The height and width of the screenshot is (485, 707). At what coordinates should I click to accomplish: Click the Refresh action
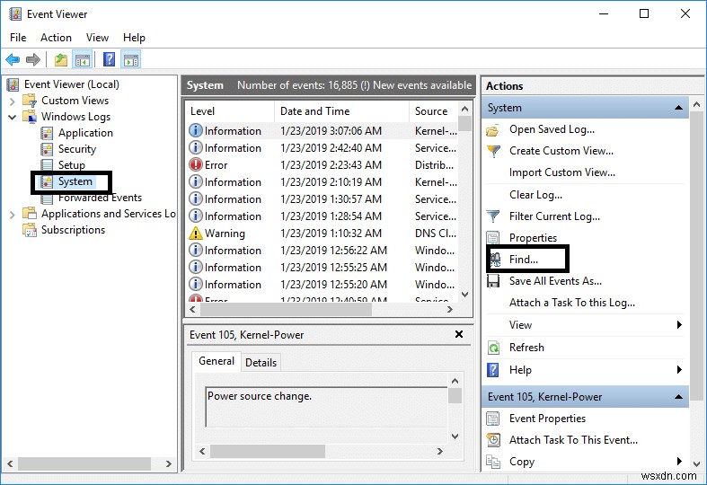pos(526,348)
